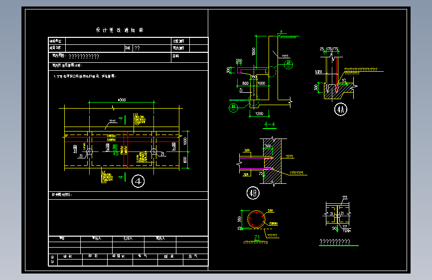
Task: Select the hatched footing in detail 4A
Action: pos(338,91)
